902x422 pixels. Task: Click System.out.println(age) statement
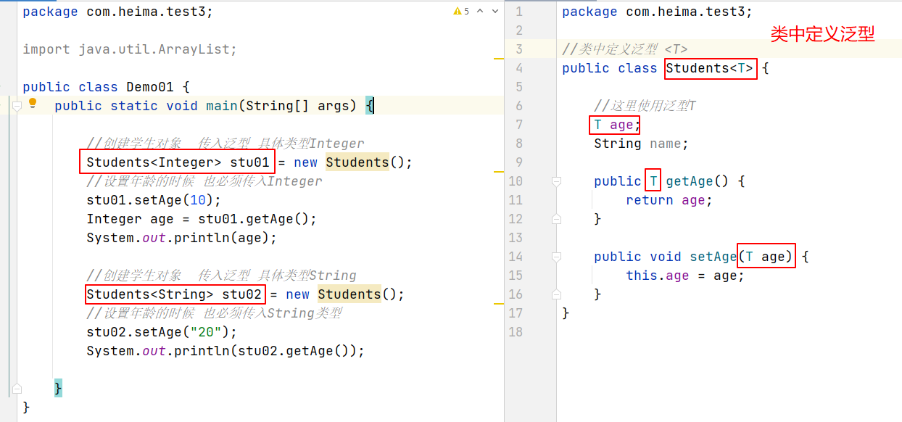[181, 238]
